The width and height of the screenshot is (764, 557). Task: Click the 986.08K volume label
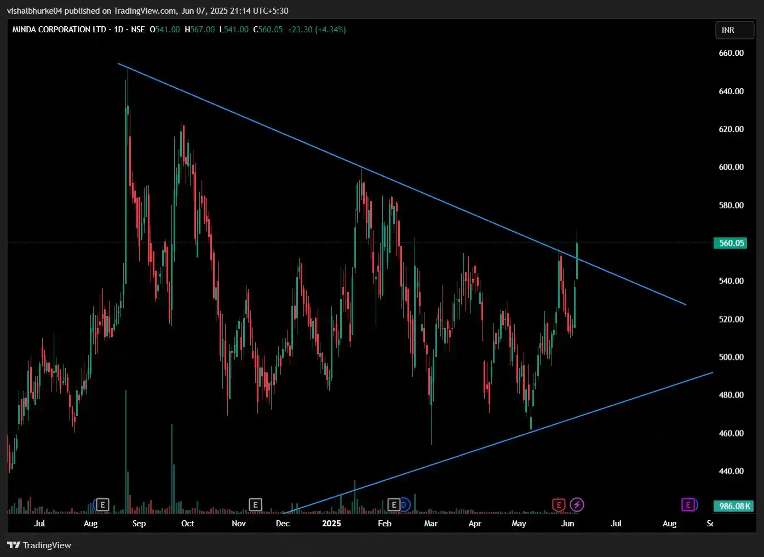click(734, 506)
